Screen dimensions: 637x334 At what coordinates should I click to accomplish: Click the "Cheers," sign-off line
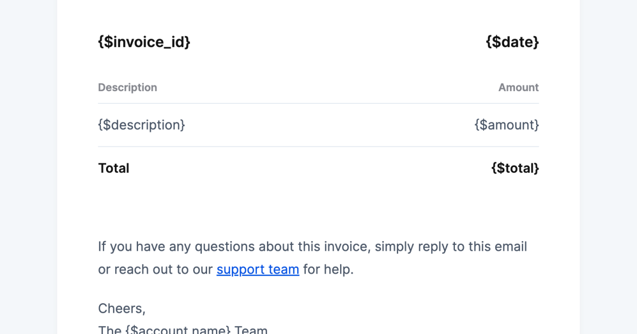tap(122, 308)
